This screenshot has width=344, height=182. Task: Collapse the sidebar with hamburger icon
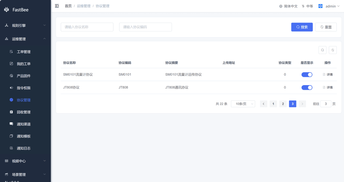[57, 6]
